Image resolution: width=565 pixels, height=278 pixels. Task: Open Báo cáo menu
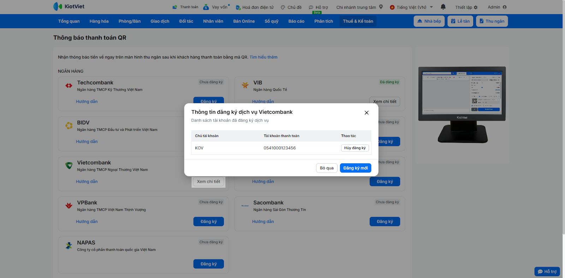coord(296,21)
